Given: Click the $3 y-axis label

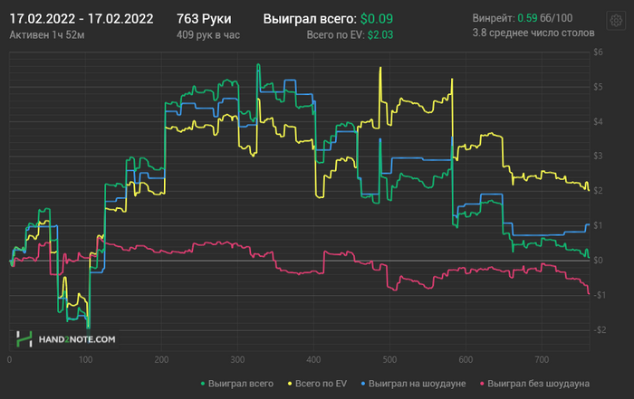Looking at the screenshot, I should 598,156.
